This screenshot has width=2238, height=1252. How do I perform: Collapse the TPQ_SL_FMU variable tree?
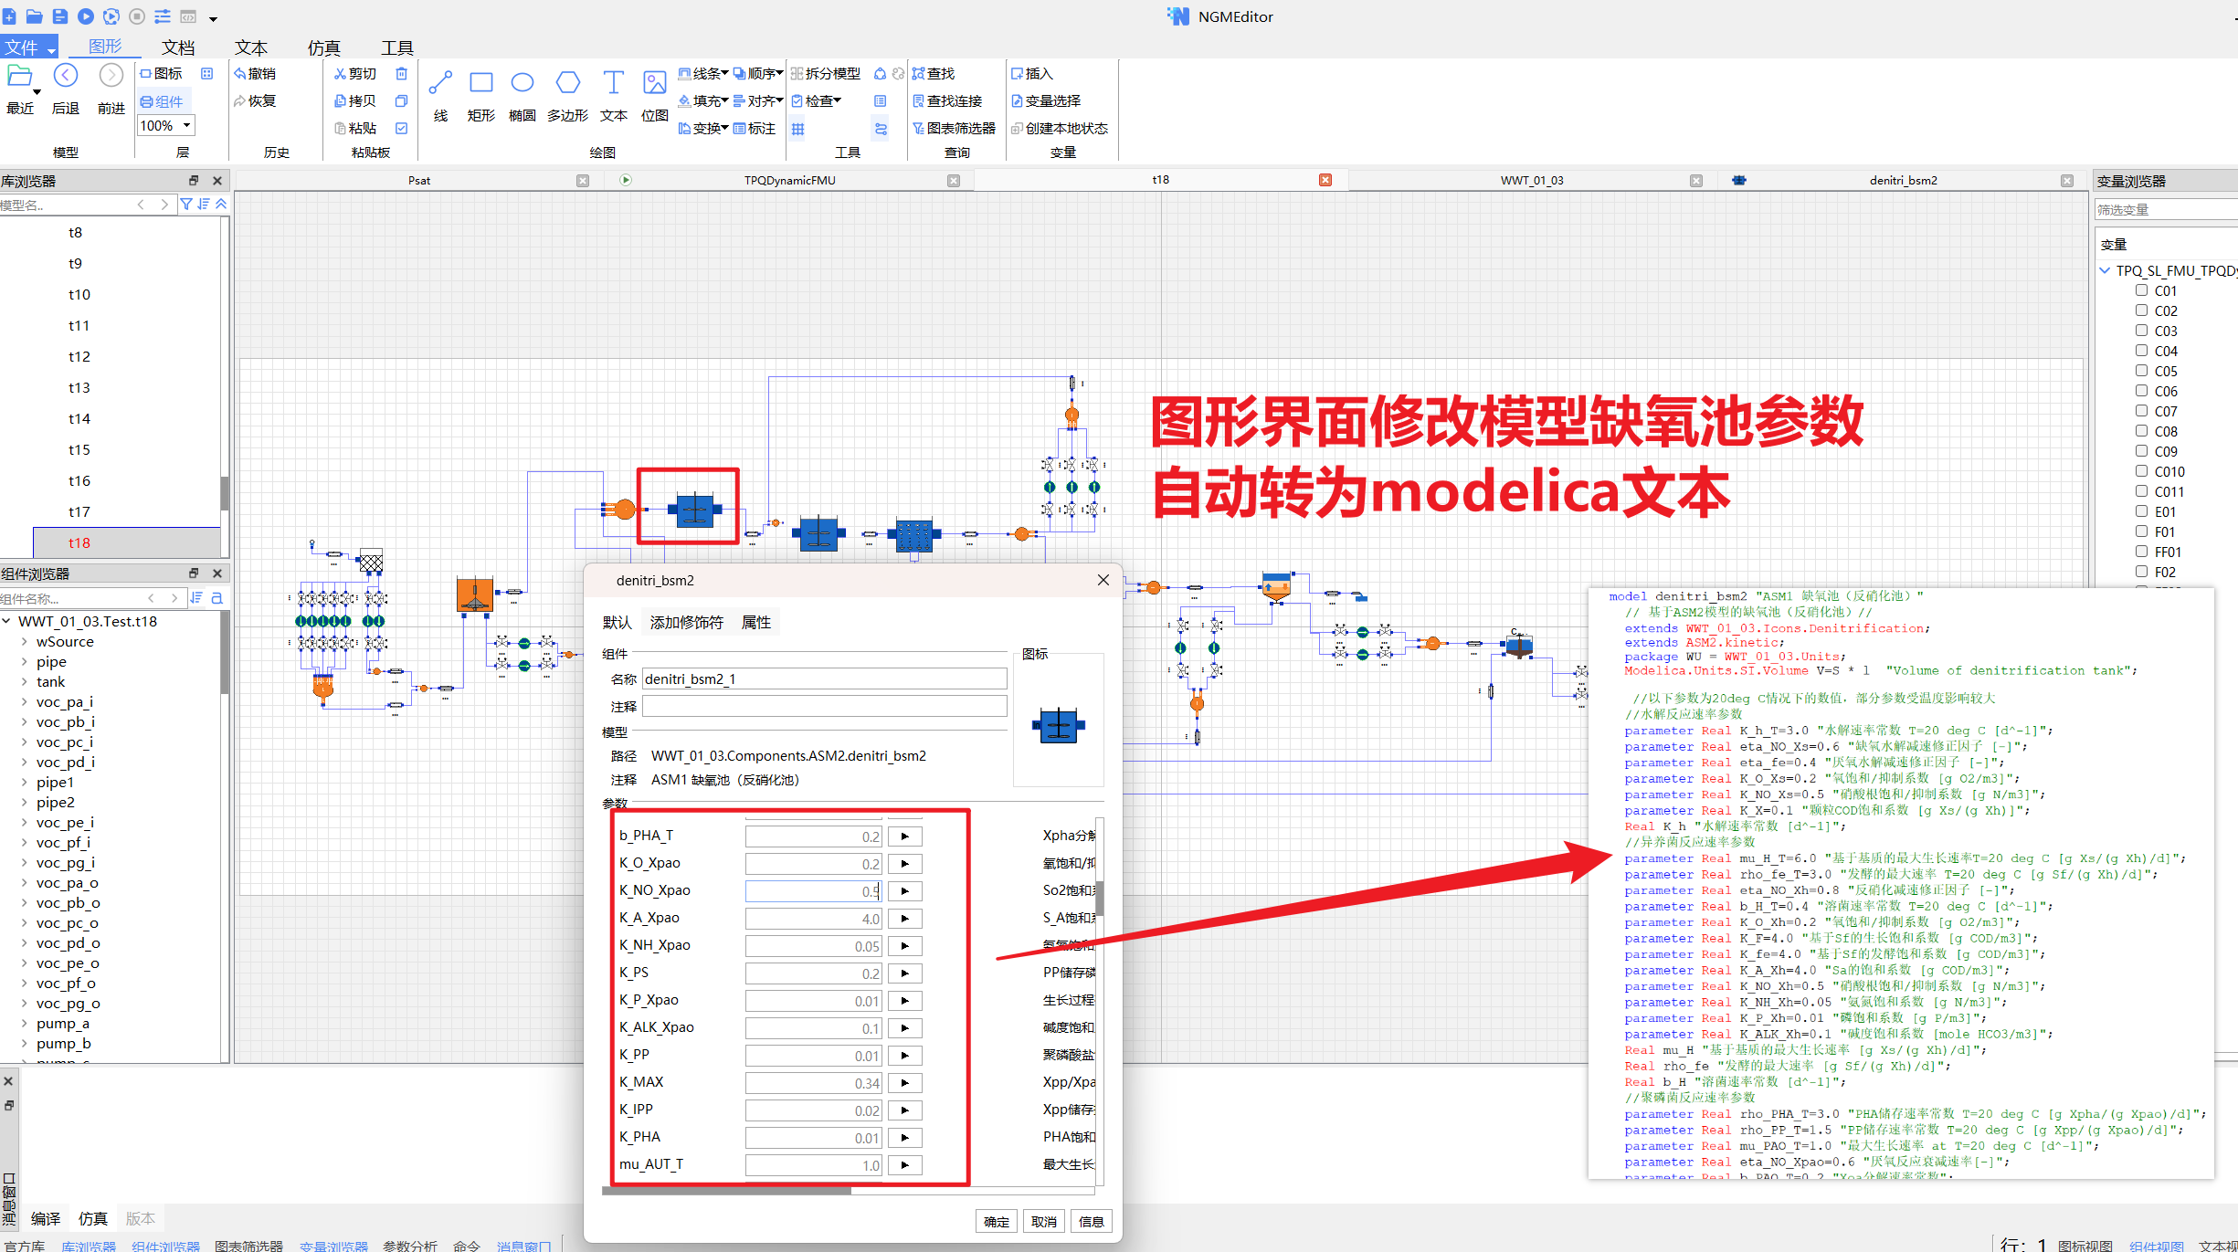[2105, 270]
